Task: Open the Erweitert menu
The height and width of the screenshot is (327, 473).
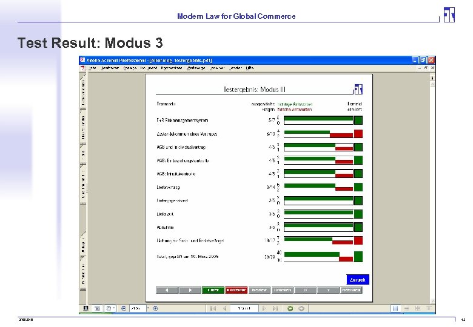Action: [217, 68]
